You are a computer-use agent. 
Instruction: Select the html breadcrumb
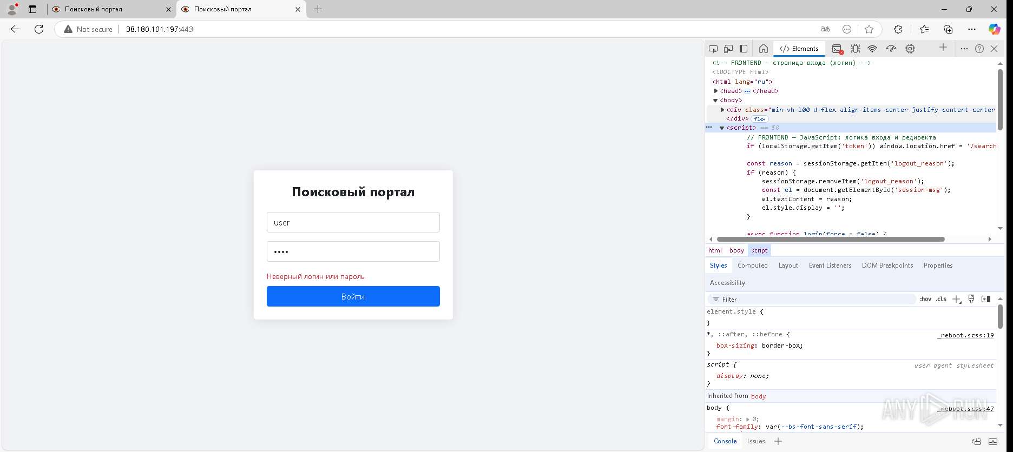coord(715,250)
